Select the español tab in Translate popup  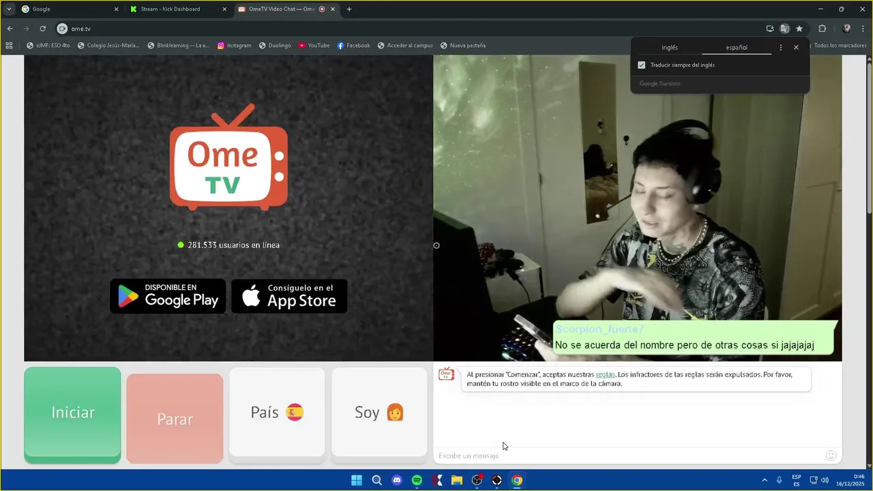click(x=737, y=48)
